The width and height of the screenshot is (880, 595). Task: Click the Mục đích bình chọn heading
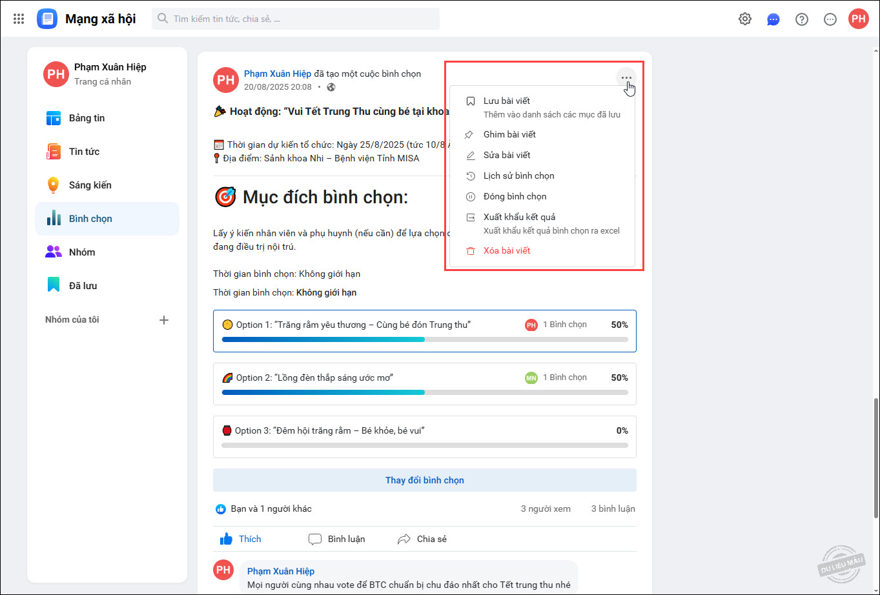[325, 197]
